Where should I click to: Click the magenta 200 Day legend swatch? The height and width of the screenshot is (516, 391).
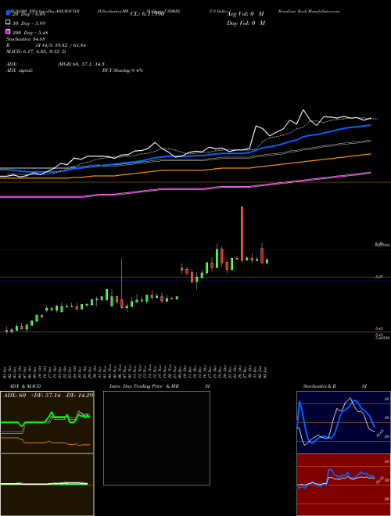9,31
